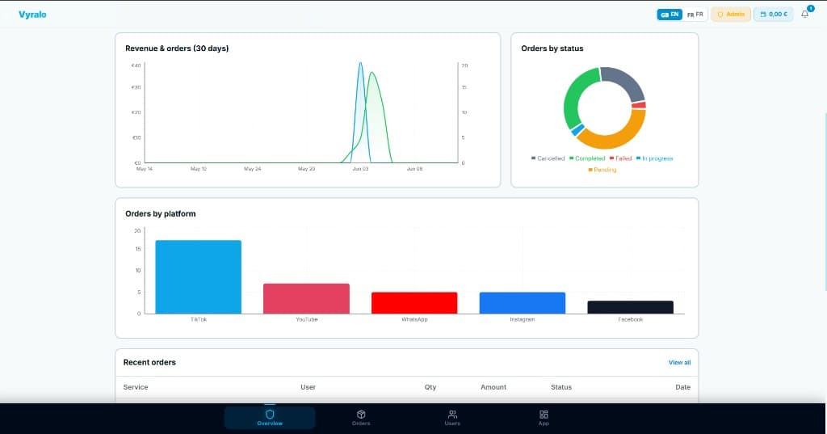Toggle the In progress legend entry

coord(654,158)
